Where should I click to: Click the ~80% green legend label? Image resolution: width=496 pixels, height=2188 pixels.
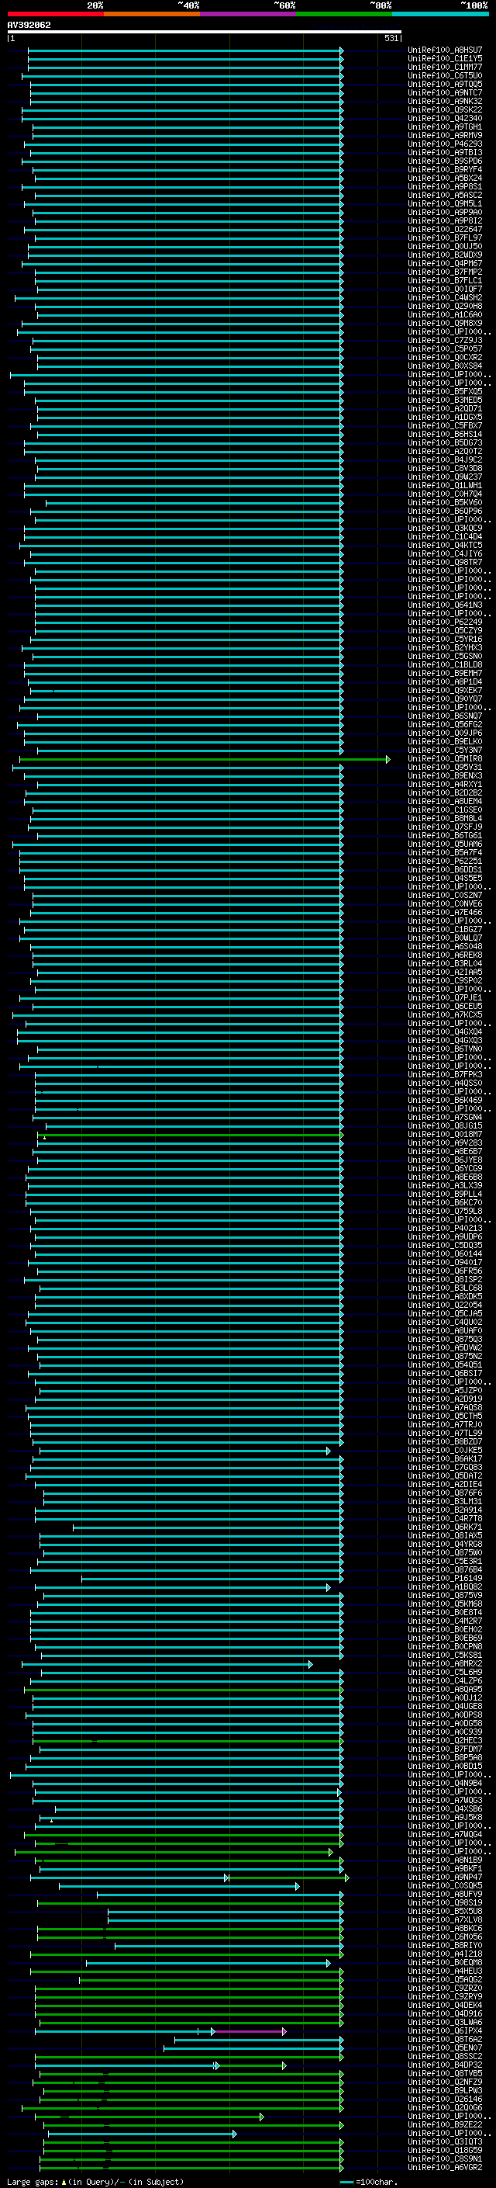(381, 6)
